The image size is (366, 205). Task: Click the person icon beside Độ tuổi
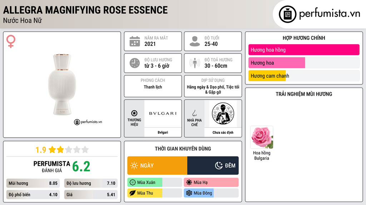[x=195, y=41]
